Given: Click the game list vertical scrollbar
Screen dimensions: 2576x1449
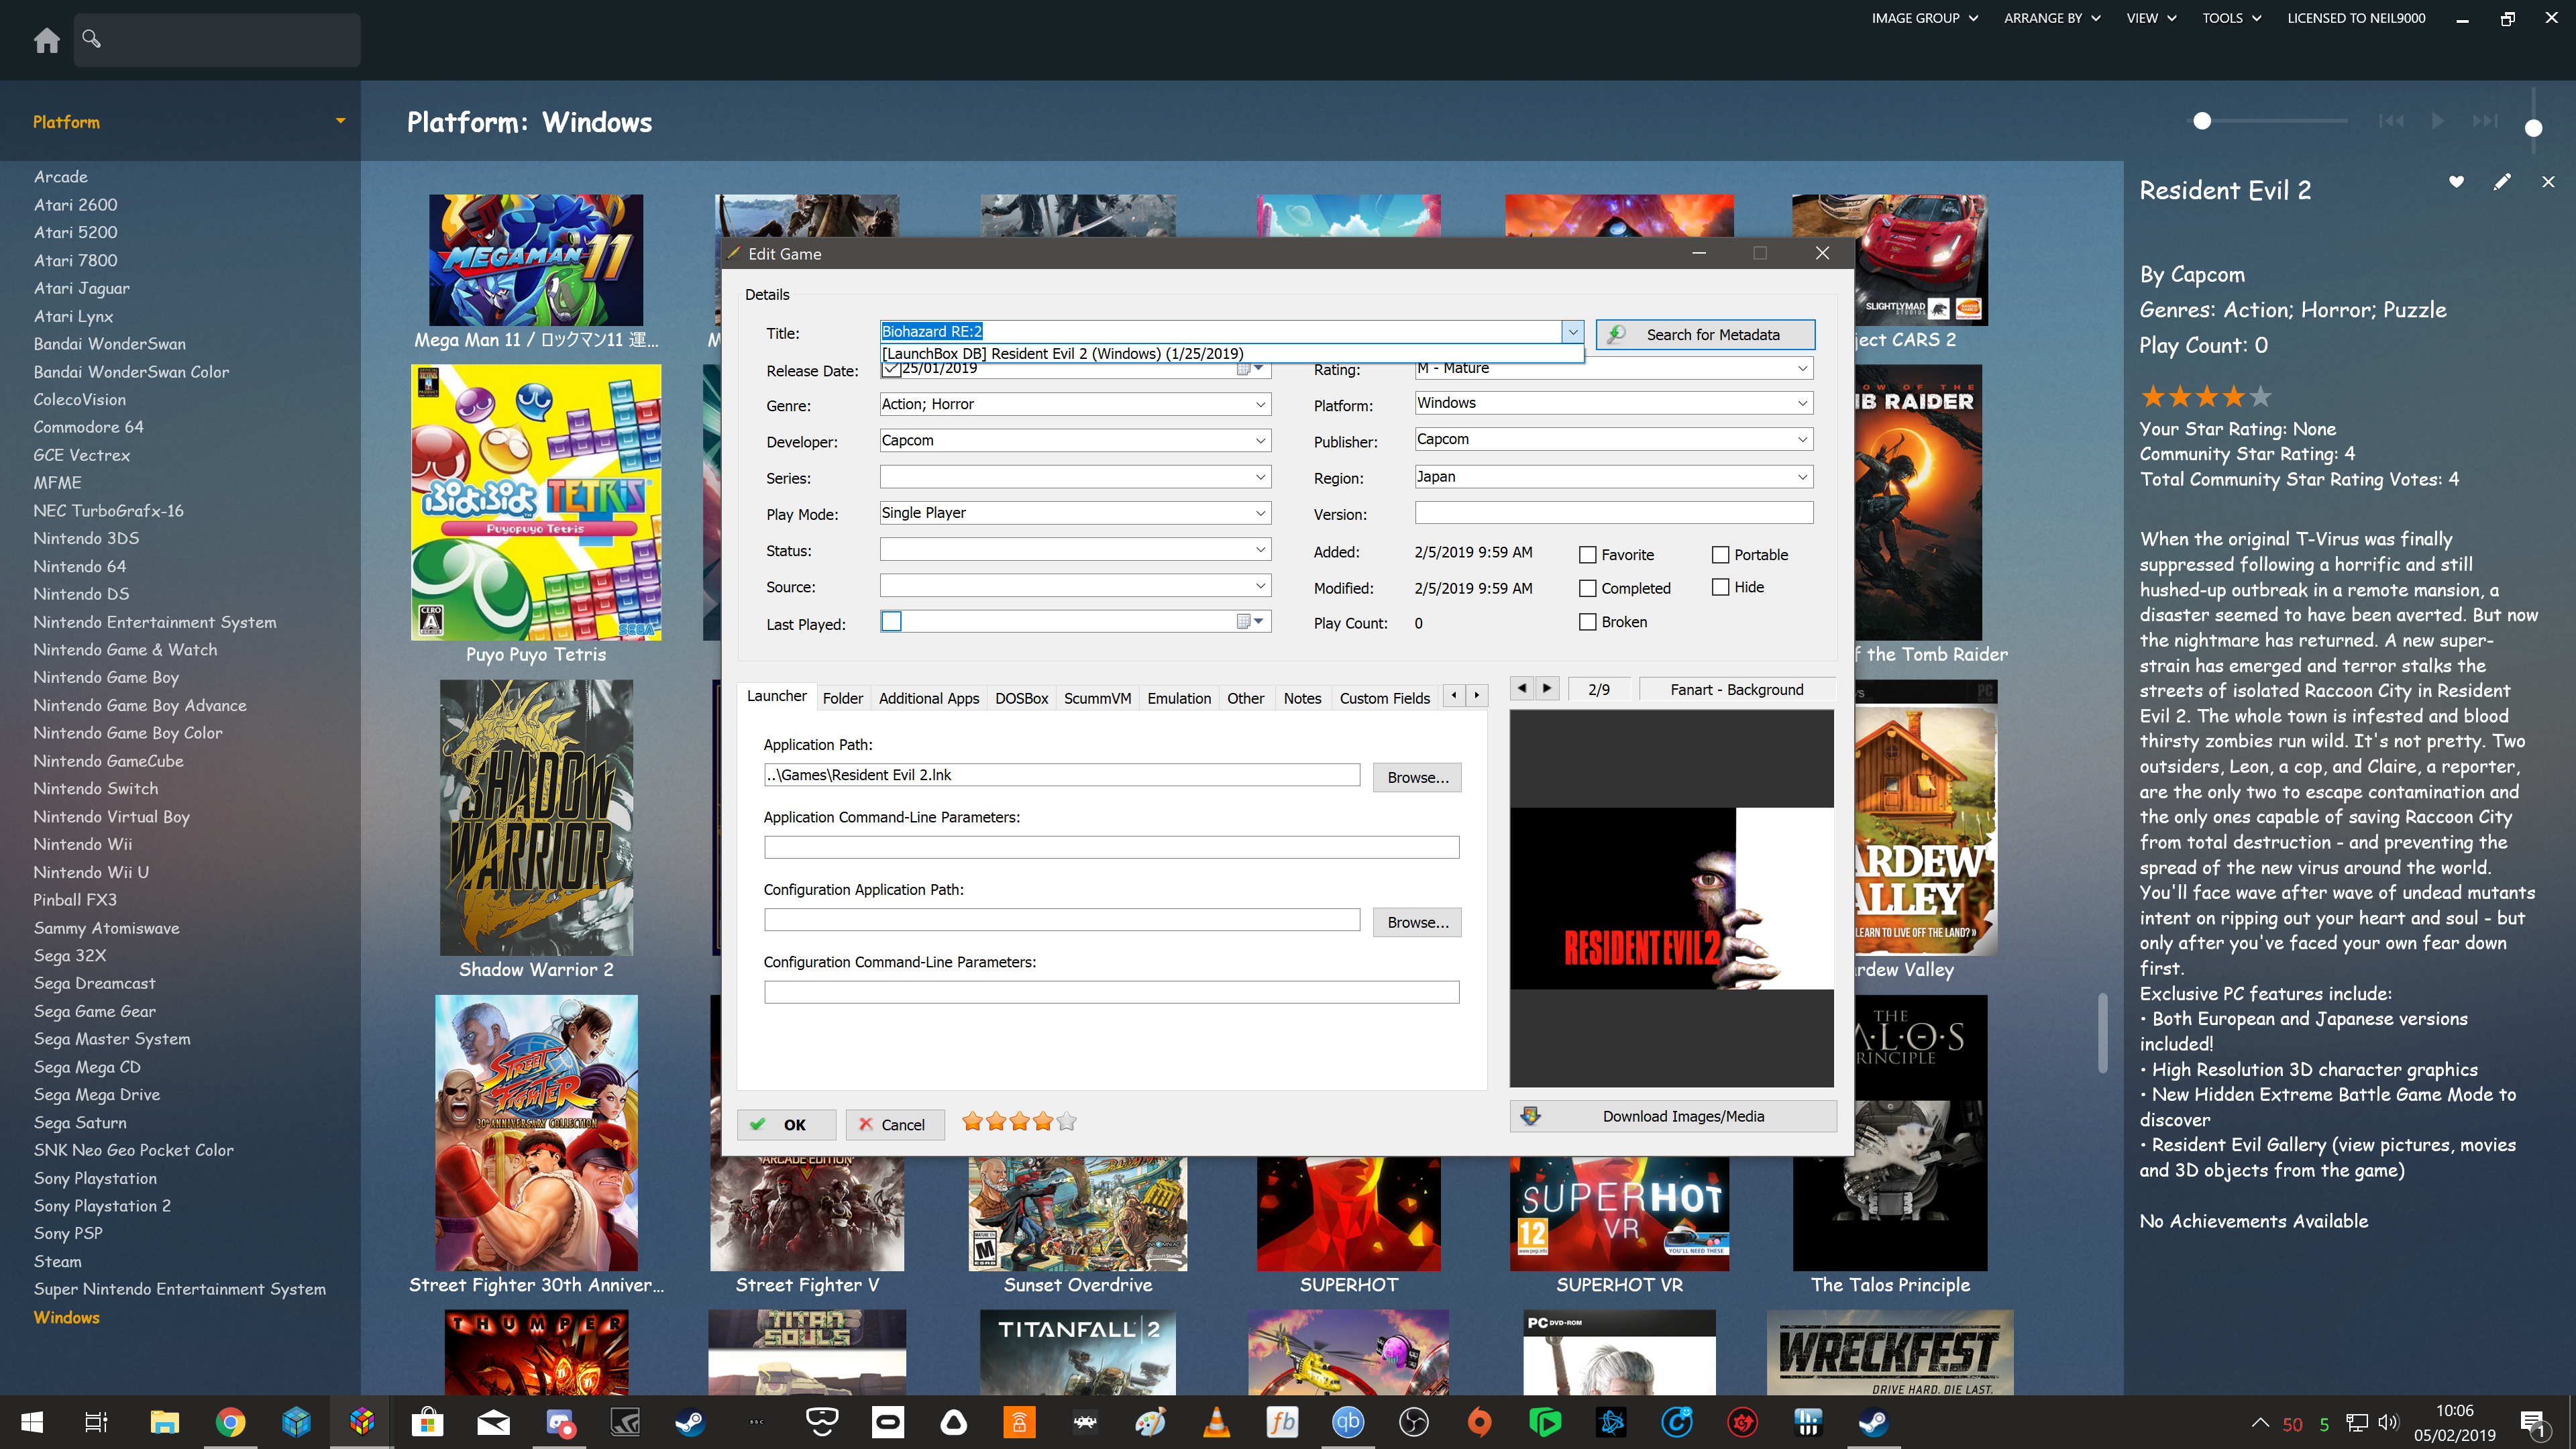Looking at the screenshot, I should [x=2102, y=1032].
